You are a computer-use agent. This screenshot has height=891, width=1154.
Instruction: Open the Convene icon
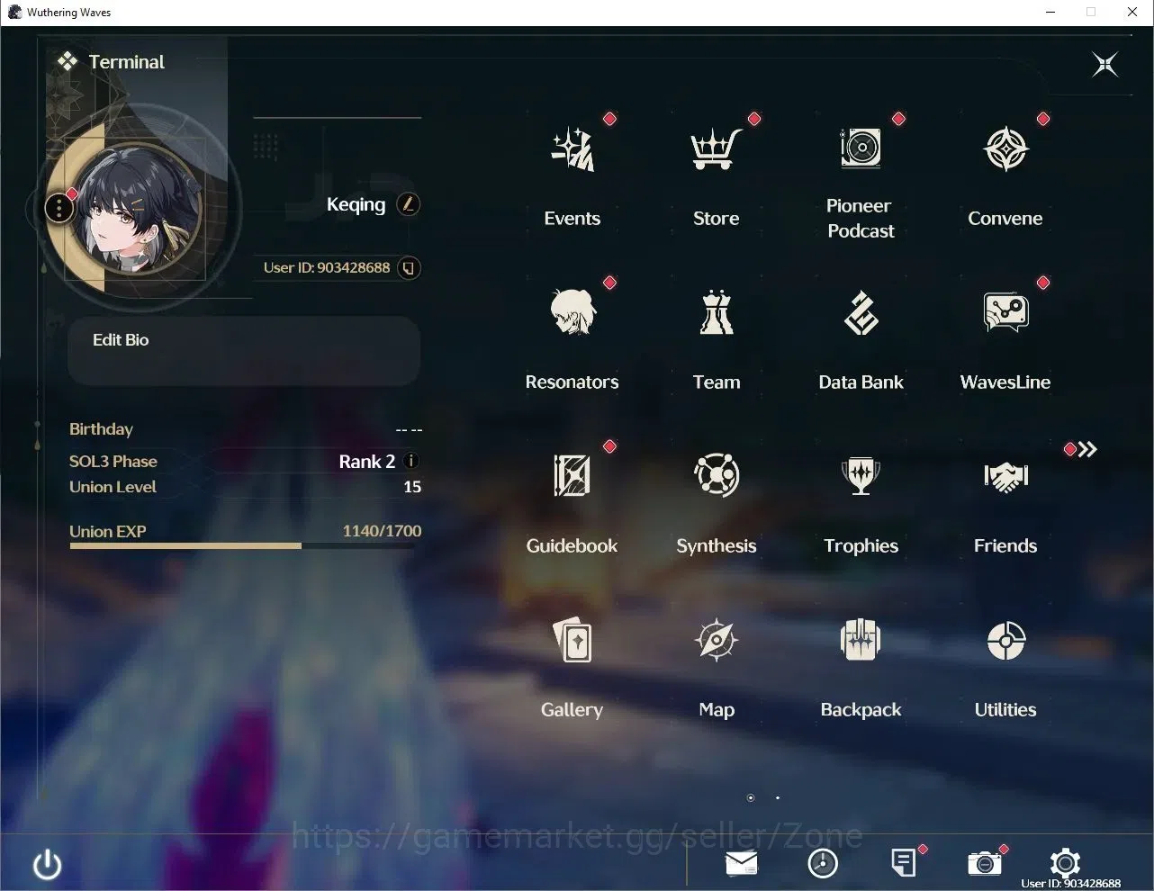point(1005,149)
